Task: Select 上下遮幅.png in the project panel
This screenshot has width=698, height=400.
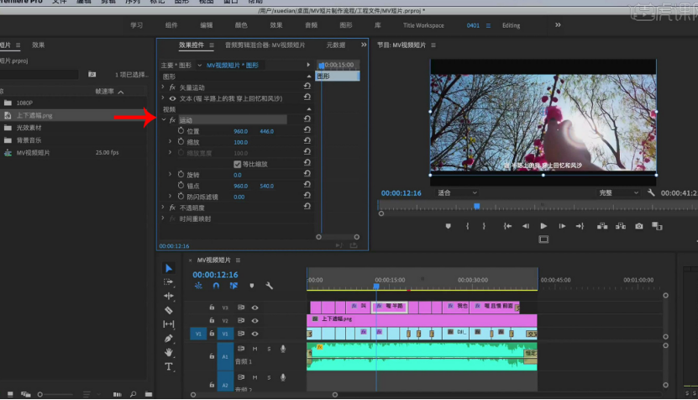Action: 35,115
